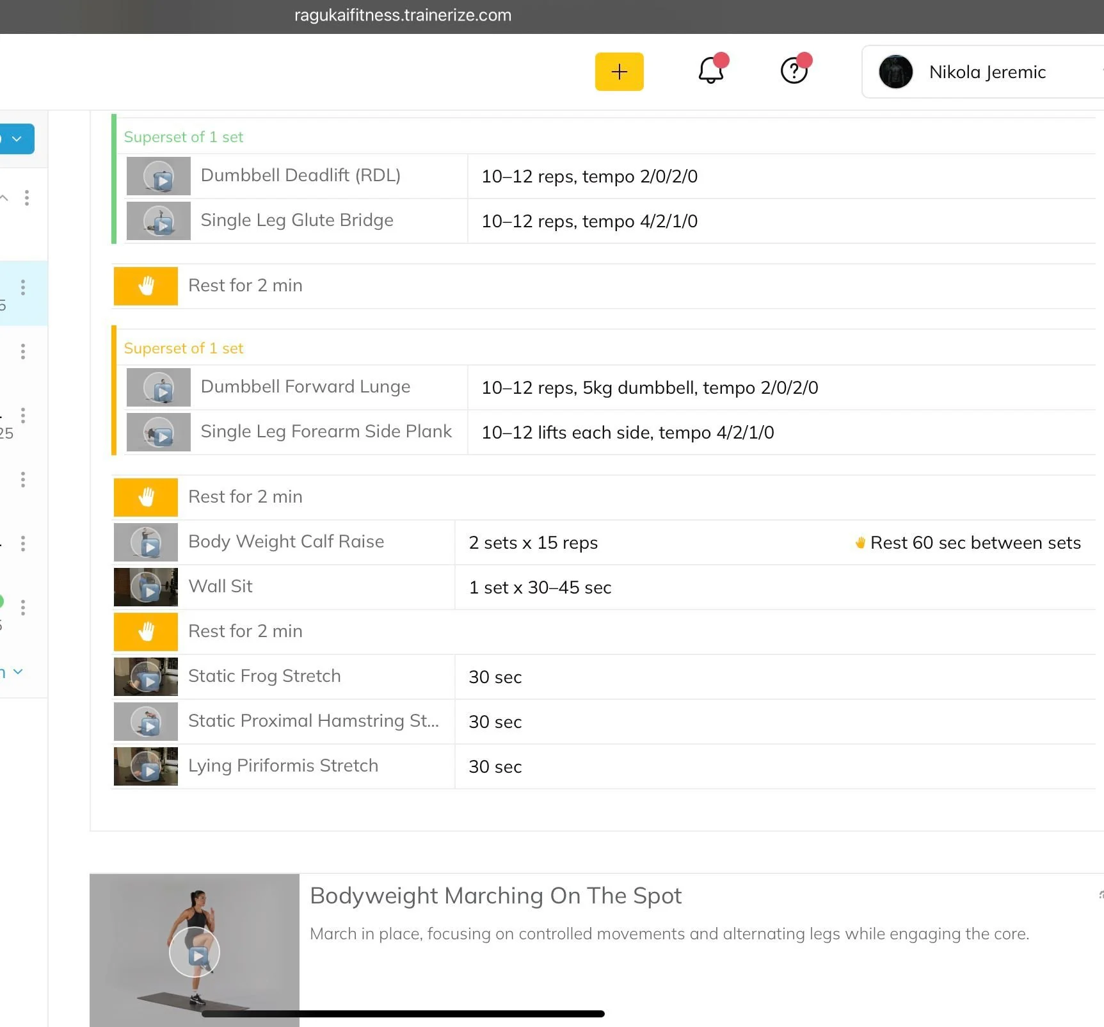This screenshot has width=1104, height=1027.
Task: Click 'Rest for 2 min' above Calf Raise
Action: [245, 497]
